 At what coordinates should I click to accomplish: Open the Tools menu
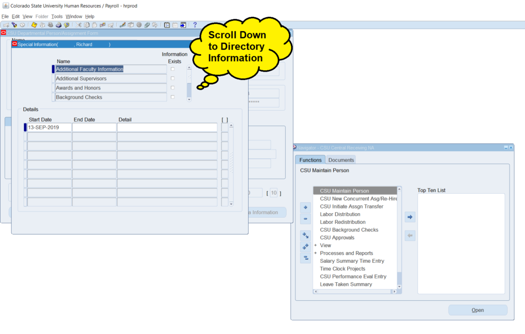click(x=56, y=16)
